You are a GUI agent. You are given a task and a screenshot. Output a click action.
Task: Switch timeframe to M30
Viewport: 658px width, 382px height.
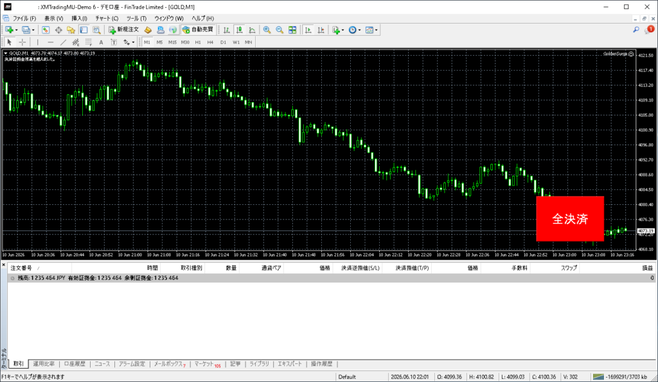click(185, 42)
